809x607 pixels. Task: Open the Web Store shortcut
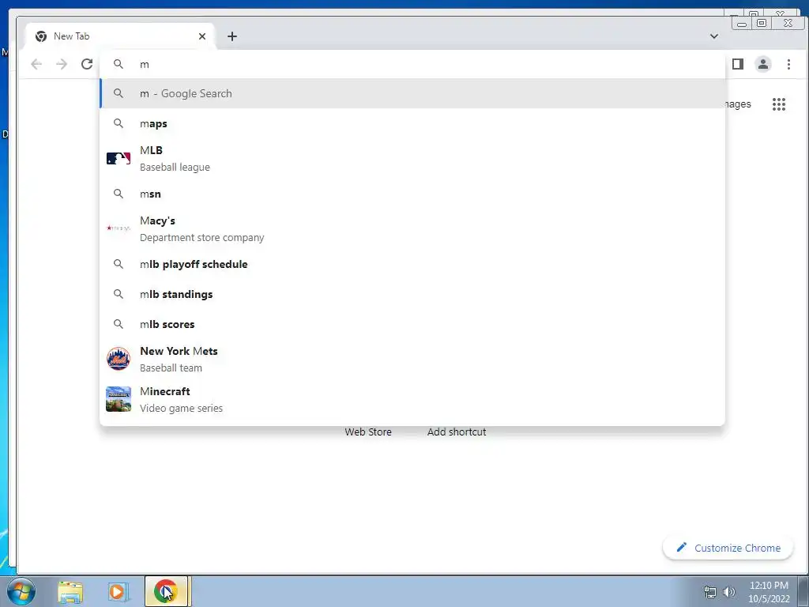pos(368,432)
